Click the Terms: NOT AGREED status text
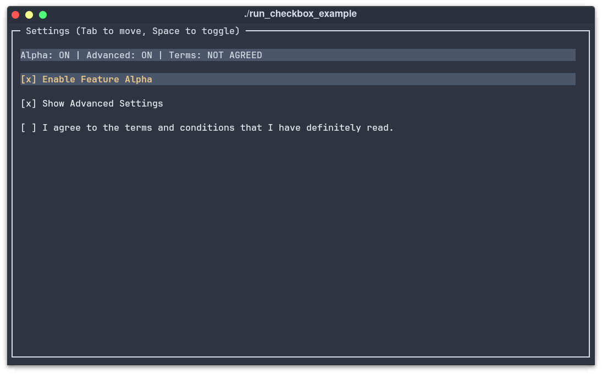 click(x=216, y=55)
